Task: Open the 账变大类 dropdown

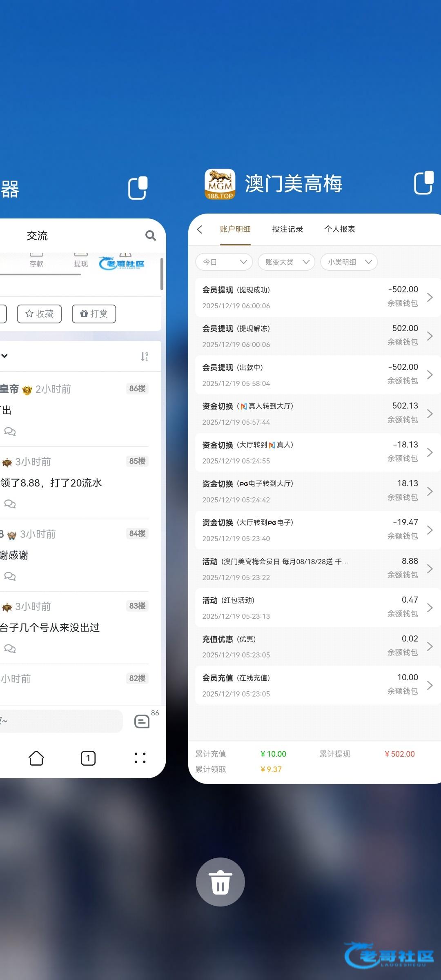Action: pos(286,262)
